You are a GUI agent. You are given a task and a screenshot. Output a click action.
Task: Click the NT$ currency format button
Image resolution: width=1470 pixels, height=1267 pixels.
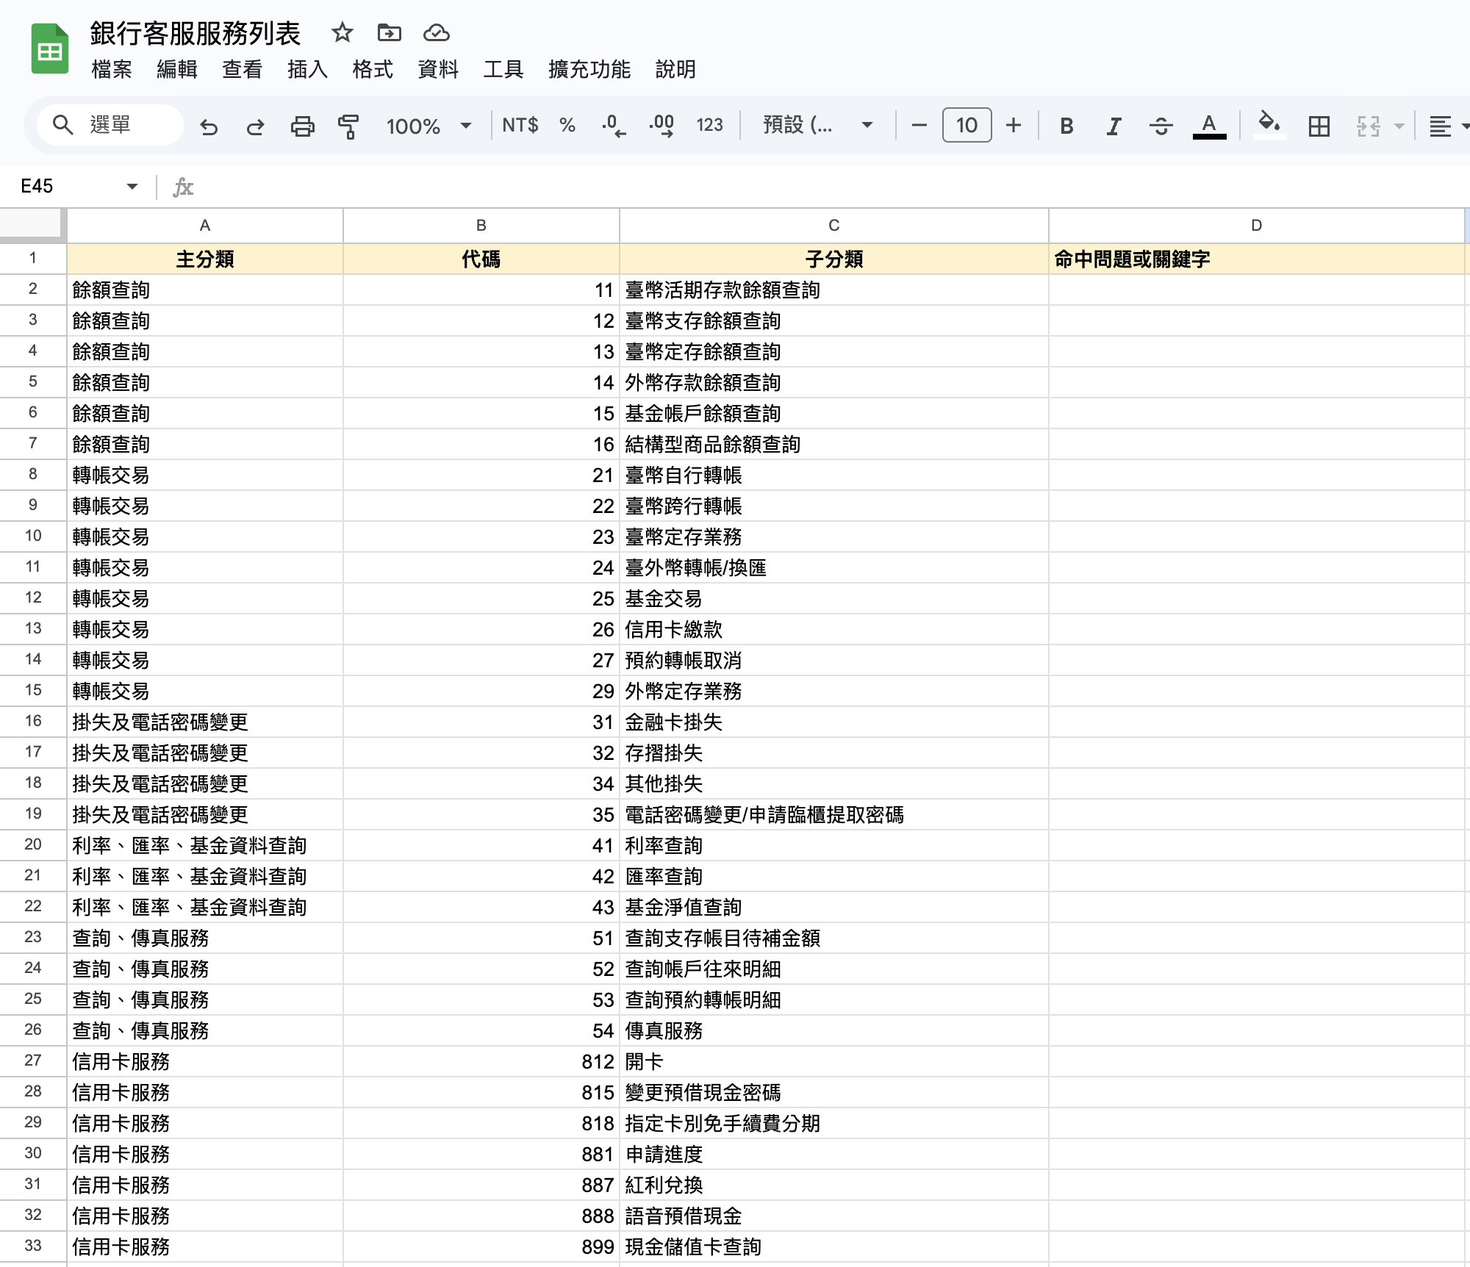coord(520,125)
